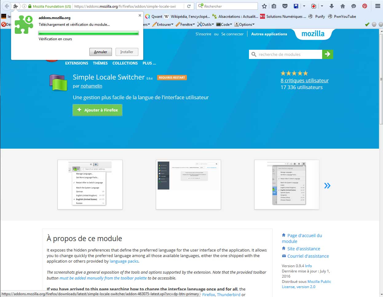Open the Entourer developer toolbar menu
This screenshot has width=383, height=297.
click(163, 24)
